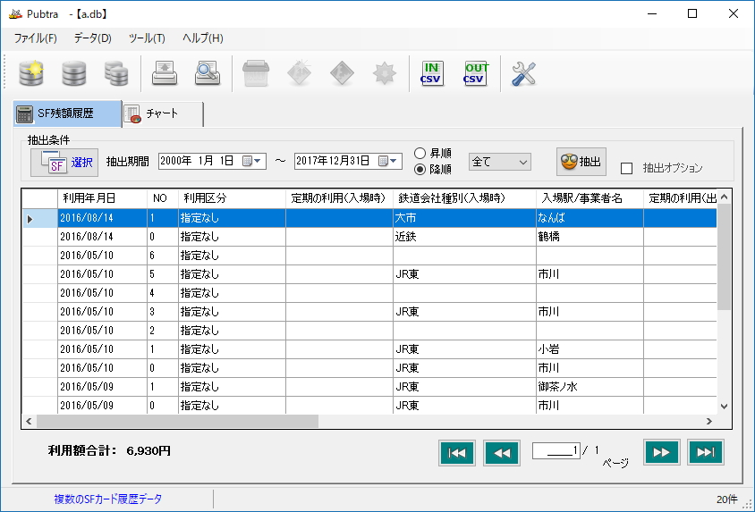Viewport: 755px width, 512px height.
Task: Open the ヘルプ(H) menu
Action: (203, 38)
